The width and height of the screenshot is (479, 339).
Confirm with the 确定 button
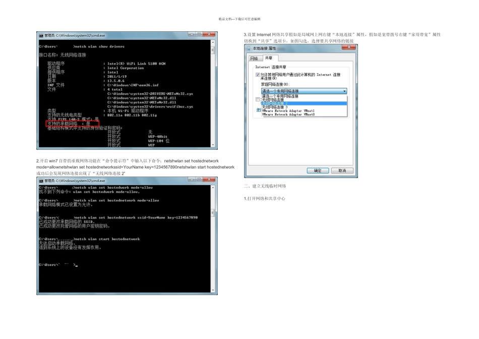318,171
